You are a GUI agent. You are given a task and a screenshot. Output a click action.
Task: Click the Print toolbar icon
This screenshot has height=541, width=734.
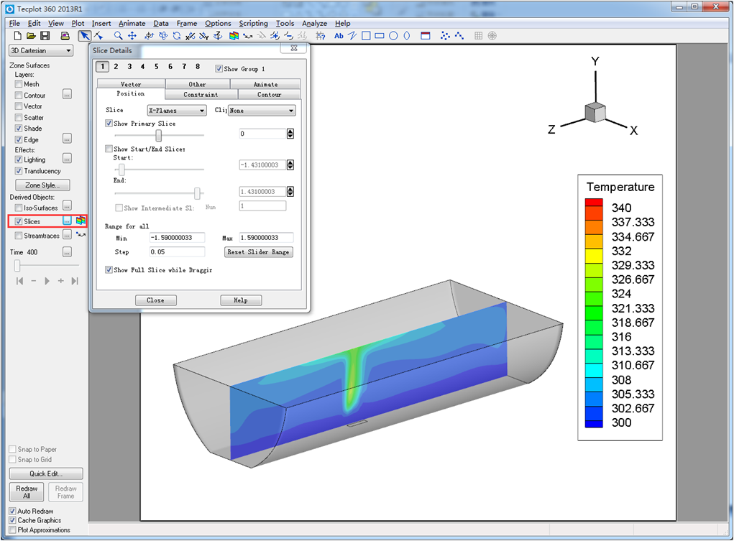click(65, 36)
